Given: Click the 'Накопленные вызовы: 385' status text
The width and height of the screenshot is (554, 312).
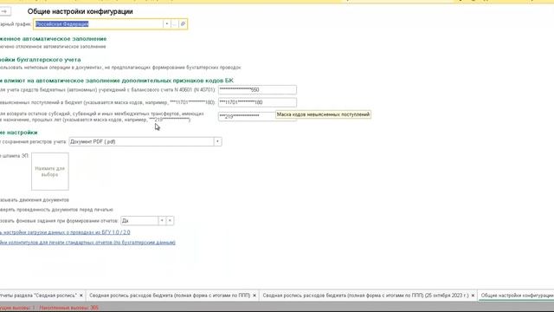Looking at the screenshot, I should [x=69, y=308].
